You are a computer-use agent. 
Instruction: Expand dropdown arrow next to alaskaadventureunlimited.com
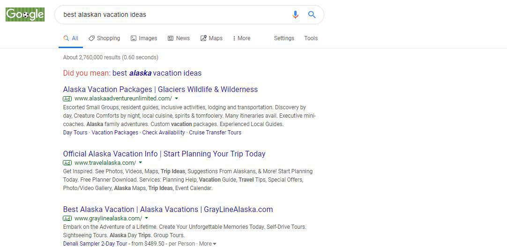coord(176,99)
